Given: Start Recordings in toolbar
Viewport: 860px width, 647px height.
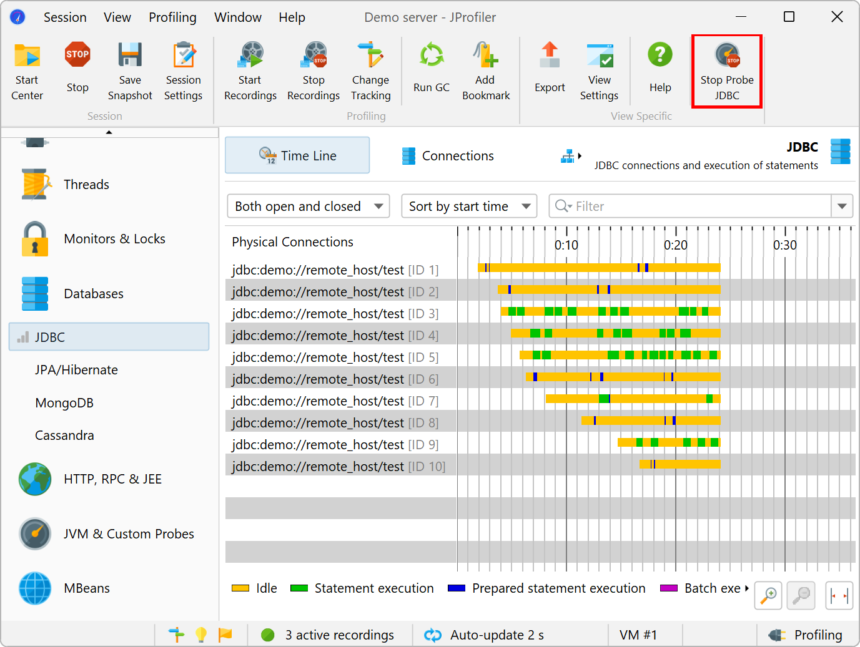Looking at the screenshot, I should [250, 72].
